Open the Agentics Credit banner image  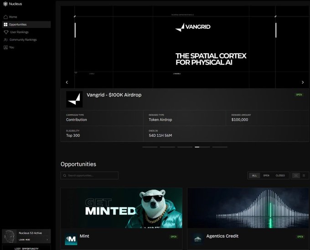pos(248,208)
